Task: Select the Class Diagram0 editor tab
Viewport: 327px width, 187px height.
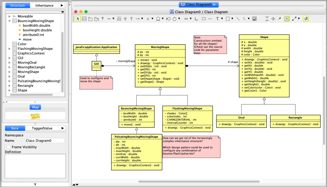Action: point(199,4)
